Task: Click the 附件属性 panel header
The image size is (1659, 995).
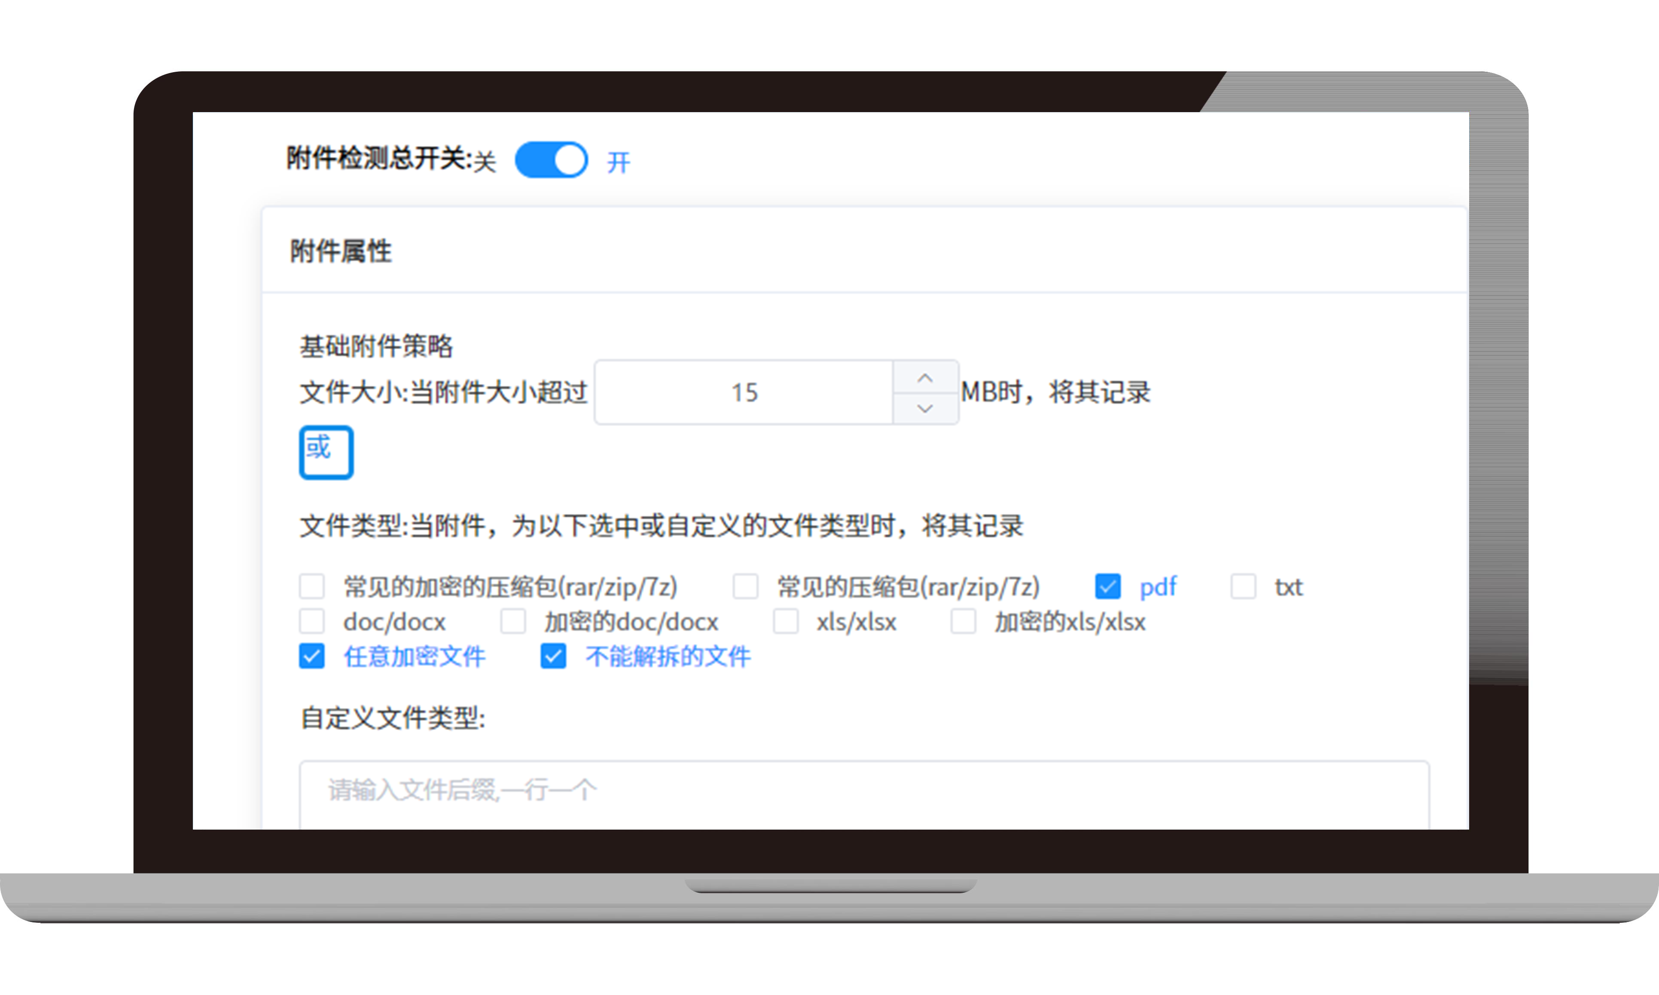Action: [x=864, y=251]
